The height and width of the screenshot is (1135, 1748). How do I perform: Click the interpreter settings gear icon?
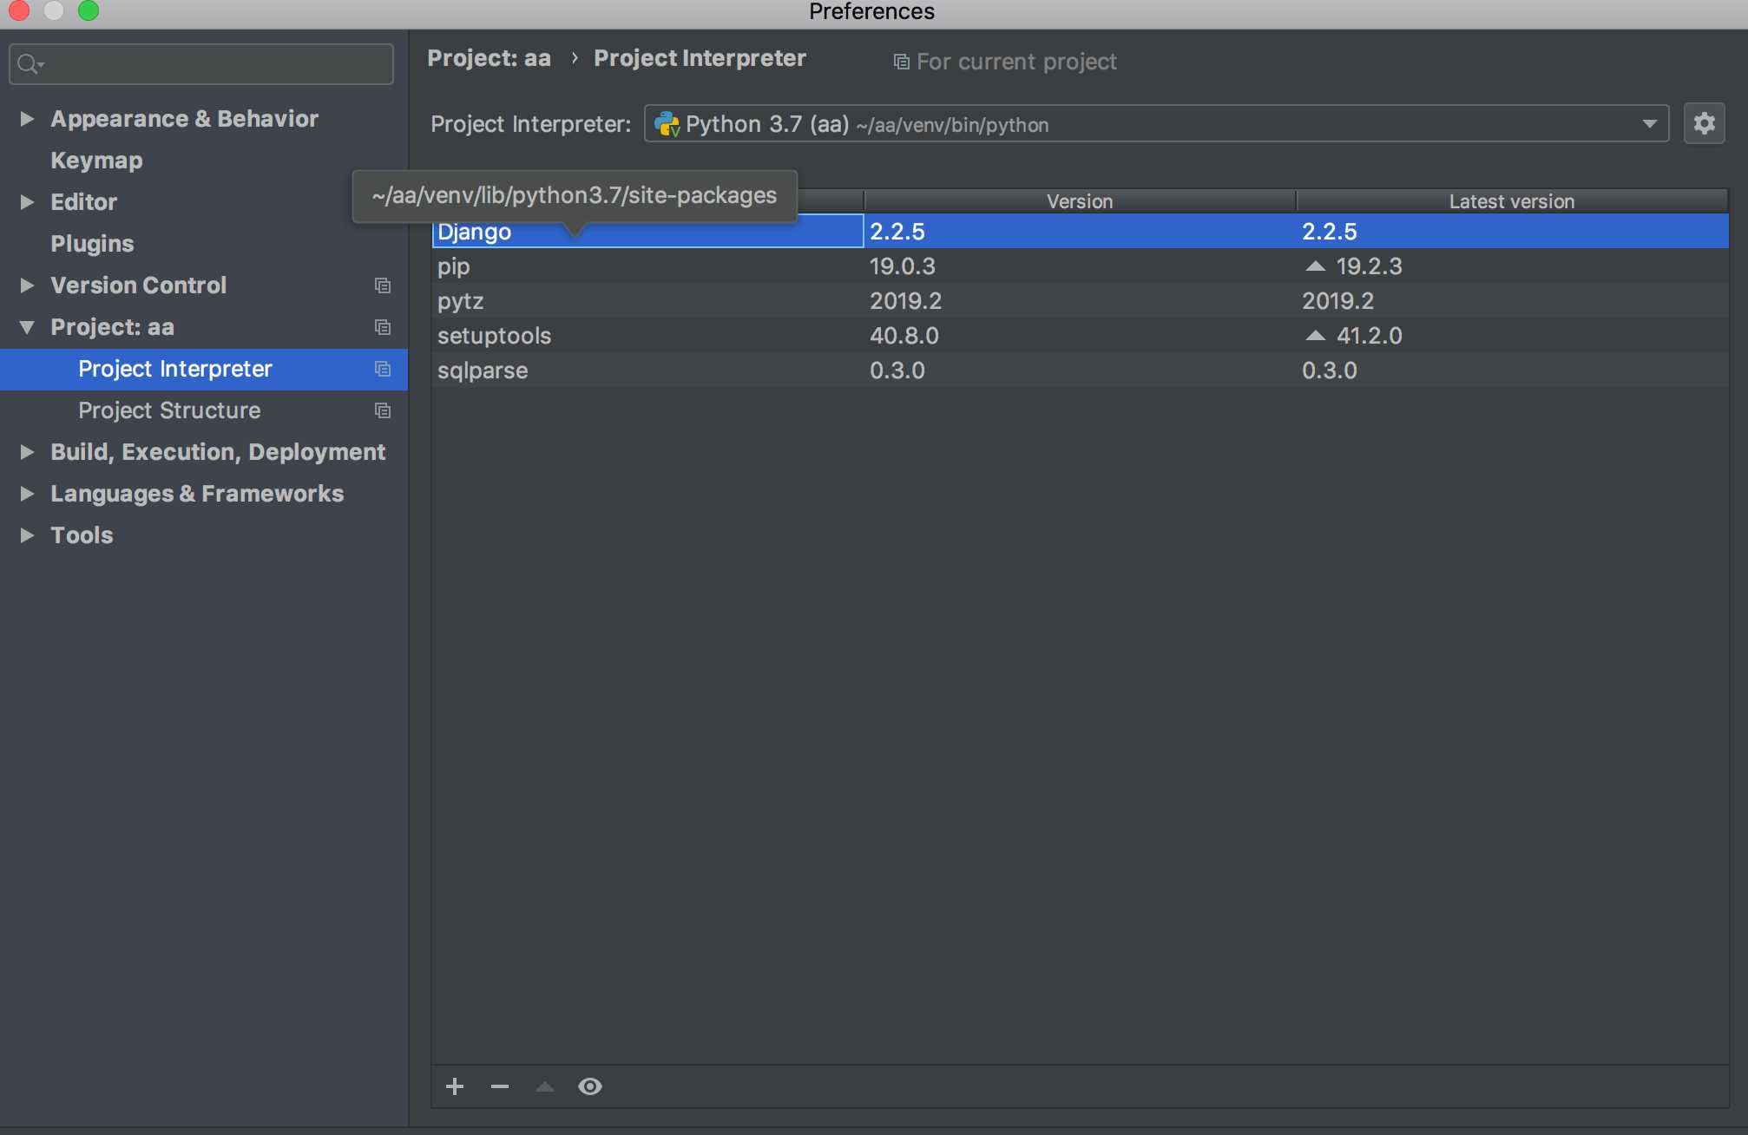pyautogui.click(x=1704, y=123)
